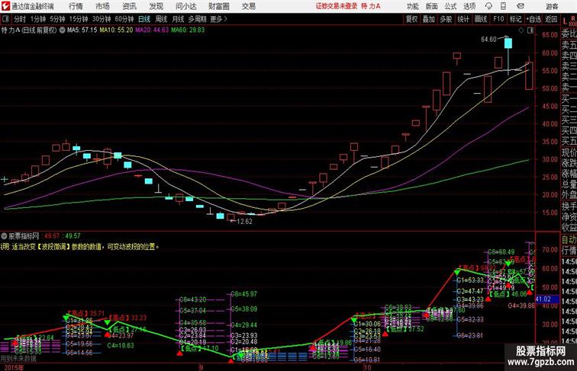
Task: Switch to the 15分钟 period tab
Action: click(x=79, y=19)
